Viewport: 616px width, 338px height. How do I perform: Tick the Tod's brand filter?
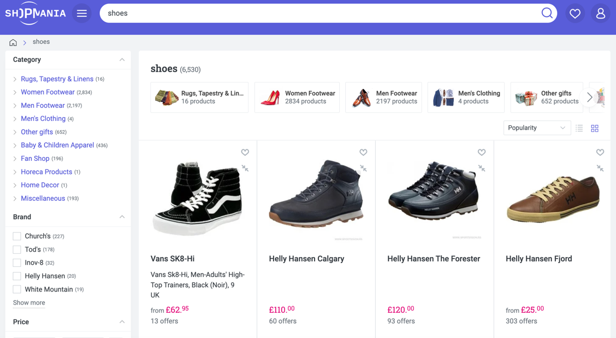pos(16,249)
